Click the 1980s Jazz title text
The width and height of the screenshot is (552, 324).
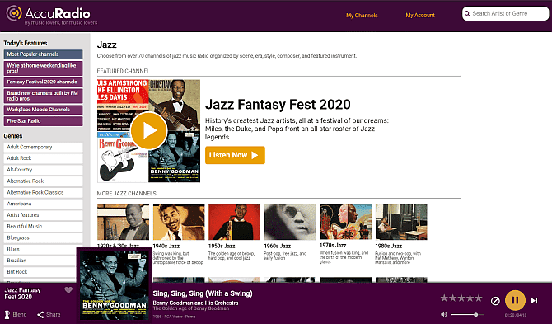pos(388,247)
